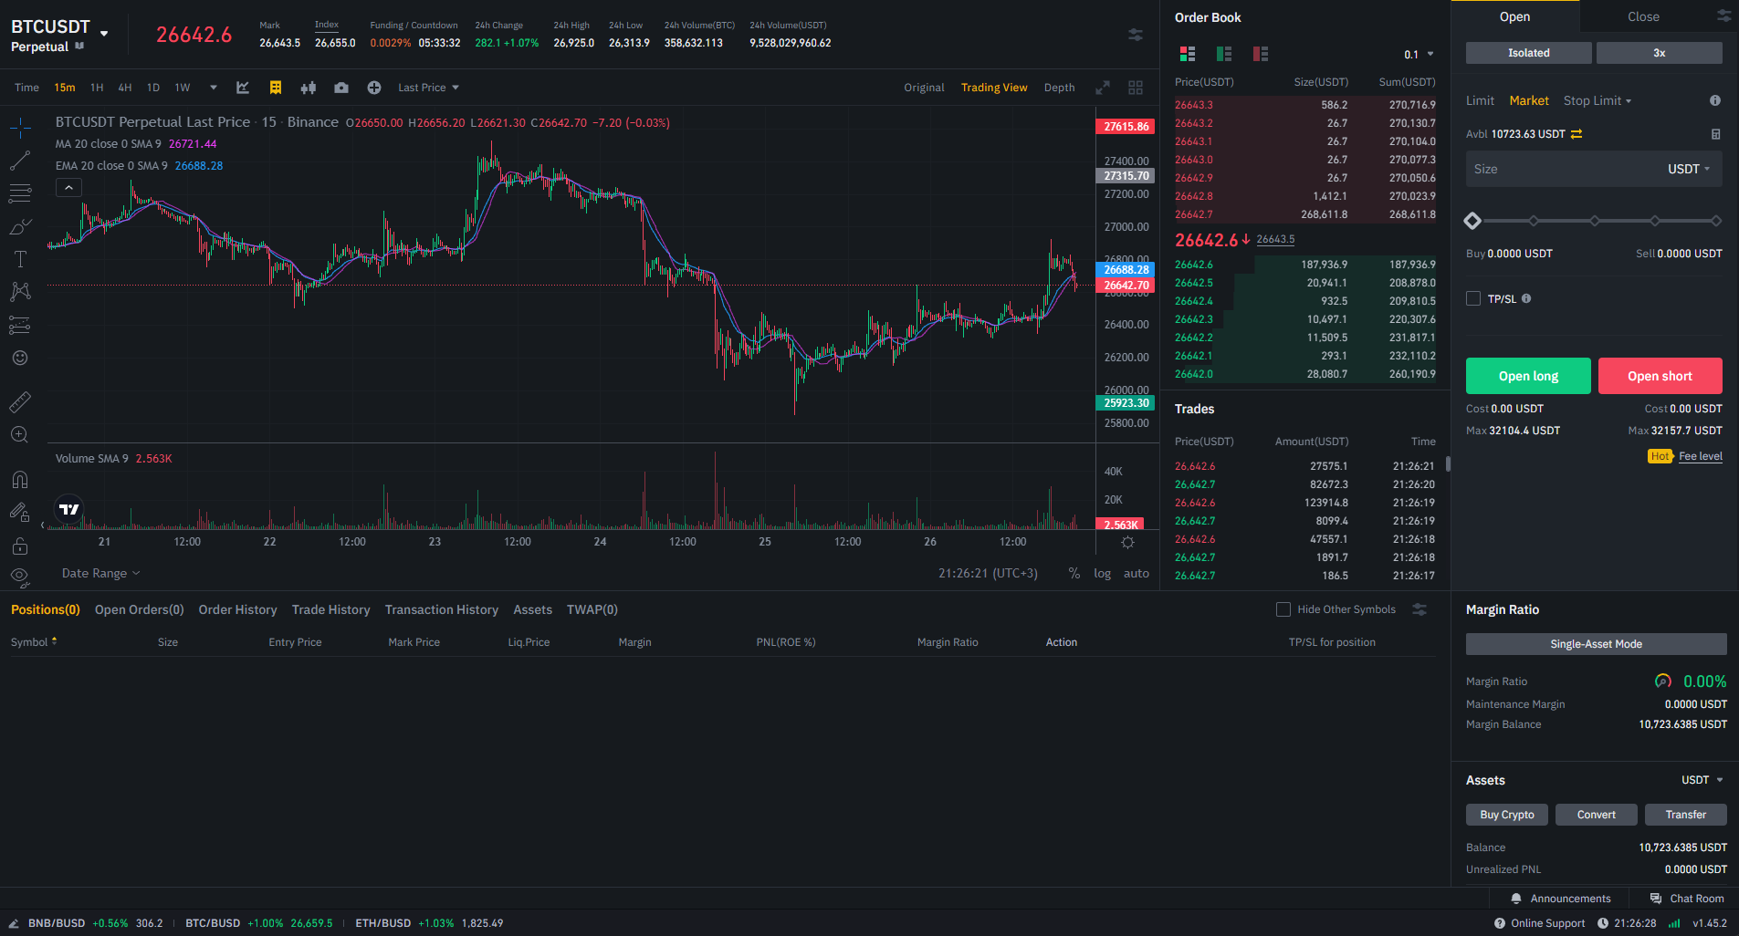Open the order information icon
The width and height of the screenshot is (1739, 936).
[1715, 100]
